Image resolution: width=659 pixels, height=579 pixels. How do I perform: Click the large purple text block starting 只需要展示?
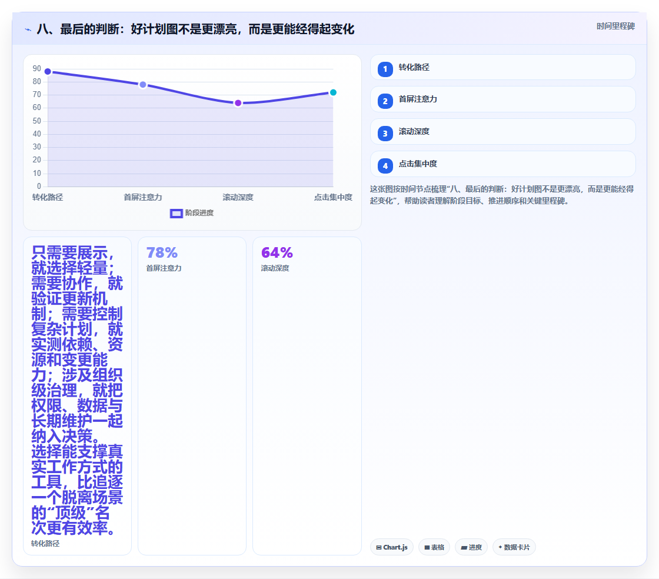point(77,390)
